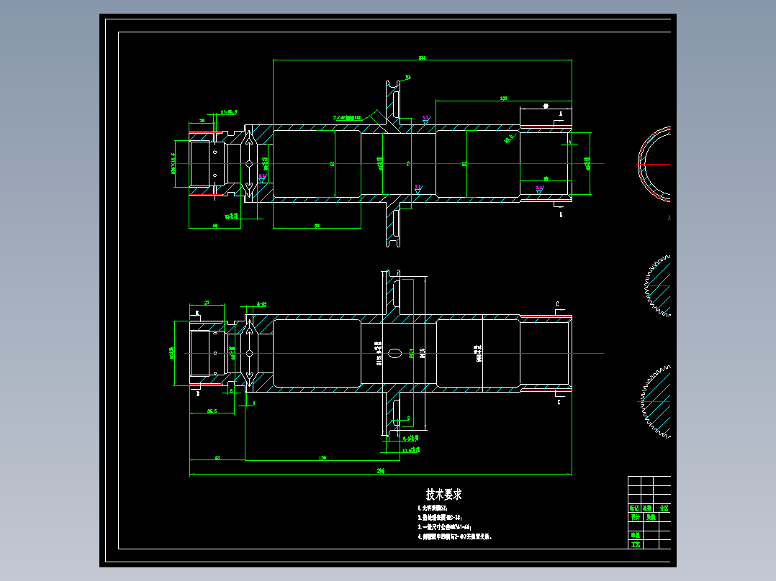Click the 43 dimension text
Viewport: 776px width, 581px height.
217,458
